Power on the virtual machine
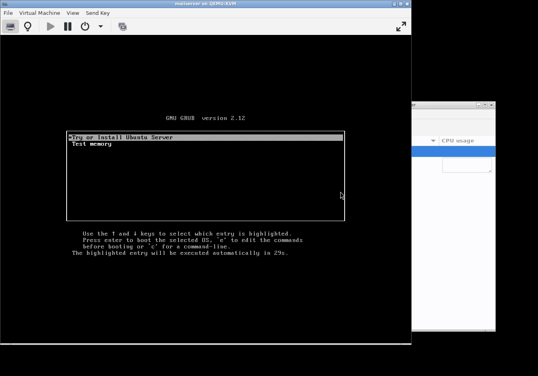538x376 pixels. [51, 26]
